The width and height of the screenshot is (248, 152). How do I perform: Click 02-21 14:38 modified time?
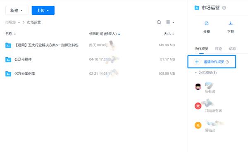pos(98,74)
